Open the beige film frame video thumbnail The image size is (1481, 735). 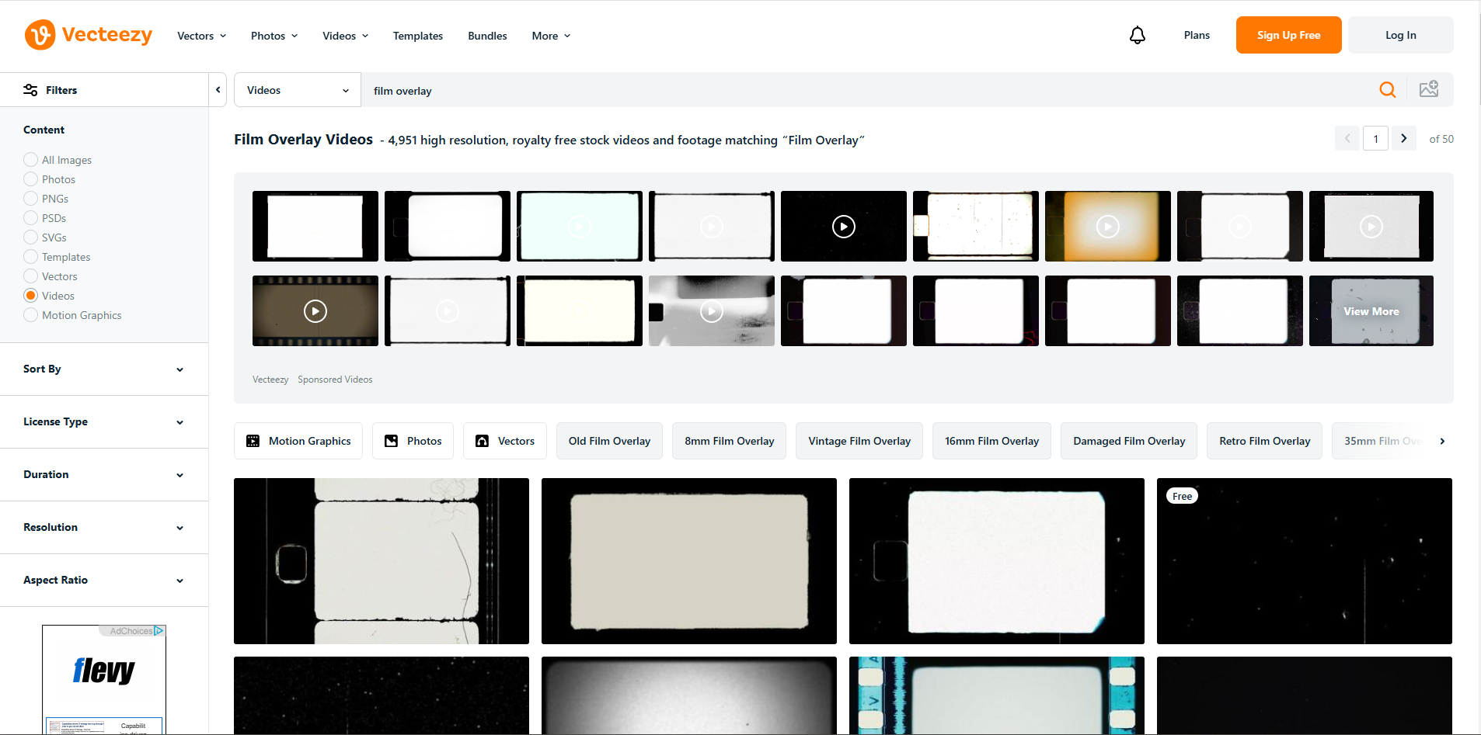click(x=689, y=561)
